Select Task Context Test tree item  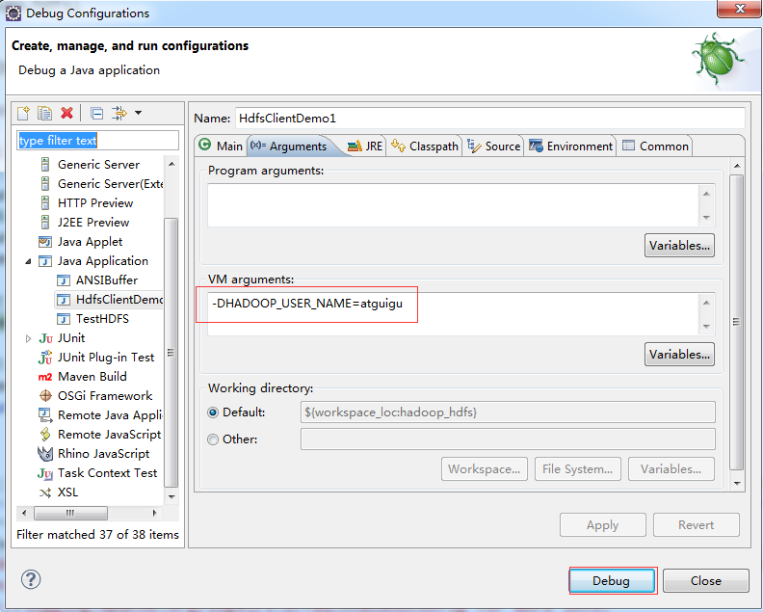(97, 473)
